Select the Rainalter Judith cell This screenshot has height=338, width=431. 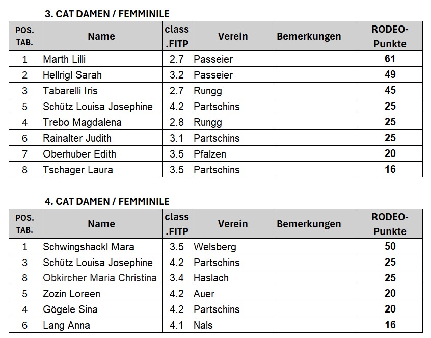point(102,138)
